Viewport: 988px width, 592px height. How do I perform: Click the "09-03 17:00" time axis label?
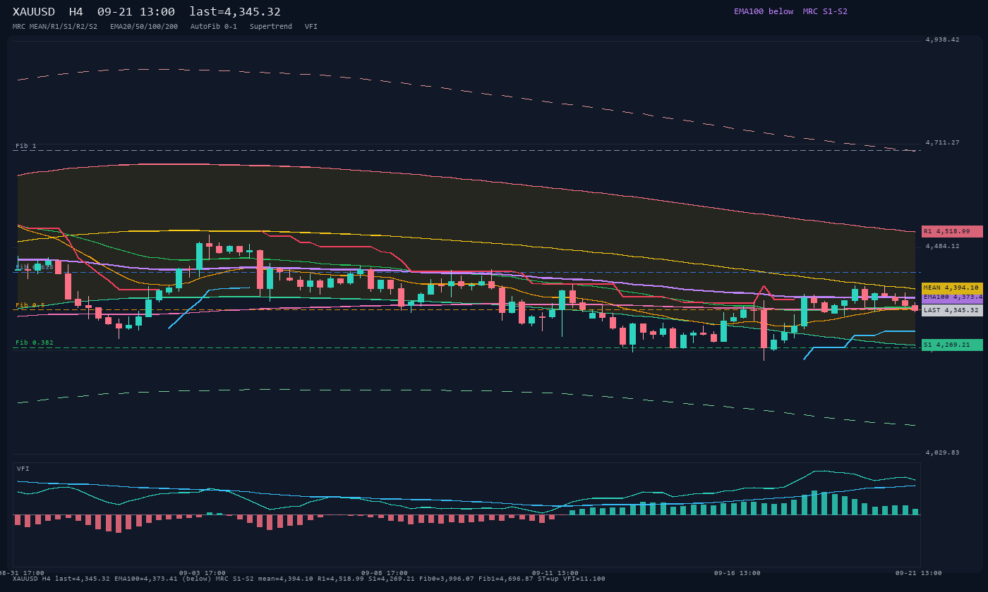pos(203,573)
